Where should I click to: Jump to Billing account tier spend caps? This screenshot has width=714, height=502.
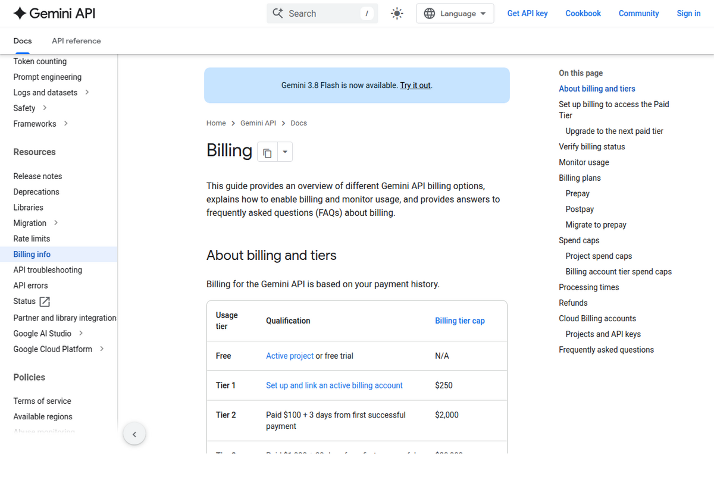tap(618, 271)
